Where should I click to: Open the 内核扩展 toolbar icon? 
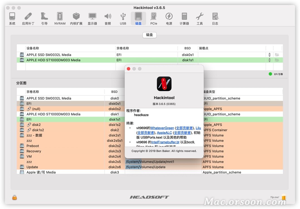tap(76, 17)
